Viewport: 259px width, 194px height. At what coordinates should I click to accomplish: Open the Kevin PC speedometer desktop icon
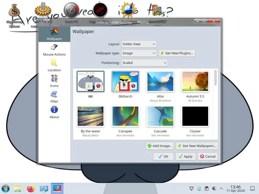[x=71, y=10]
